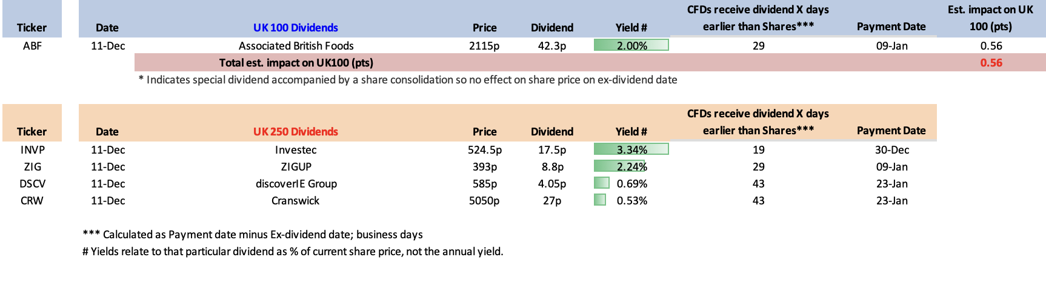Screen dimensions: 1046x306
Task: Click the Cranswick company name
Action: coord(295,201)
